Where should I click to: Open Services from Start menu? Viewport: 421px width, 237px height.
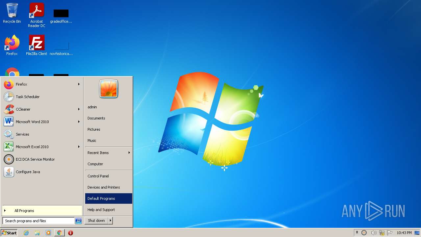click(42, 134)
